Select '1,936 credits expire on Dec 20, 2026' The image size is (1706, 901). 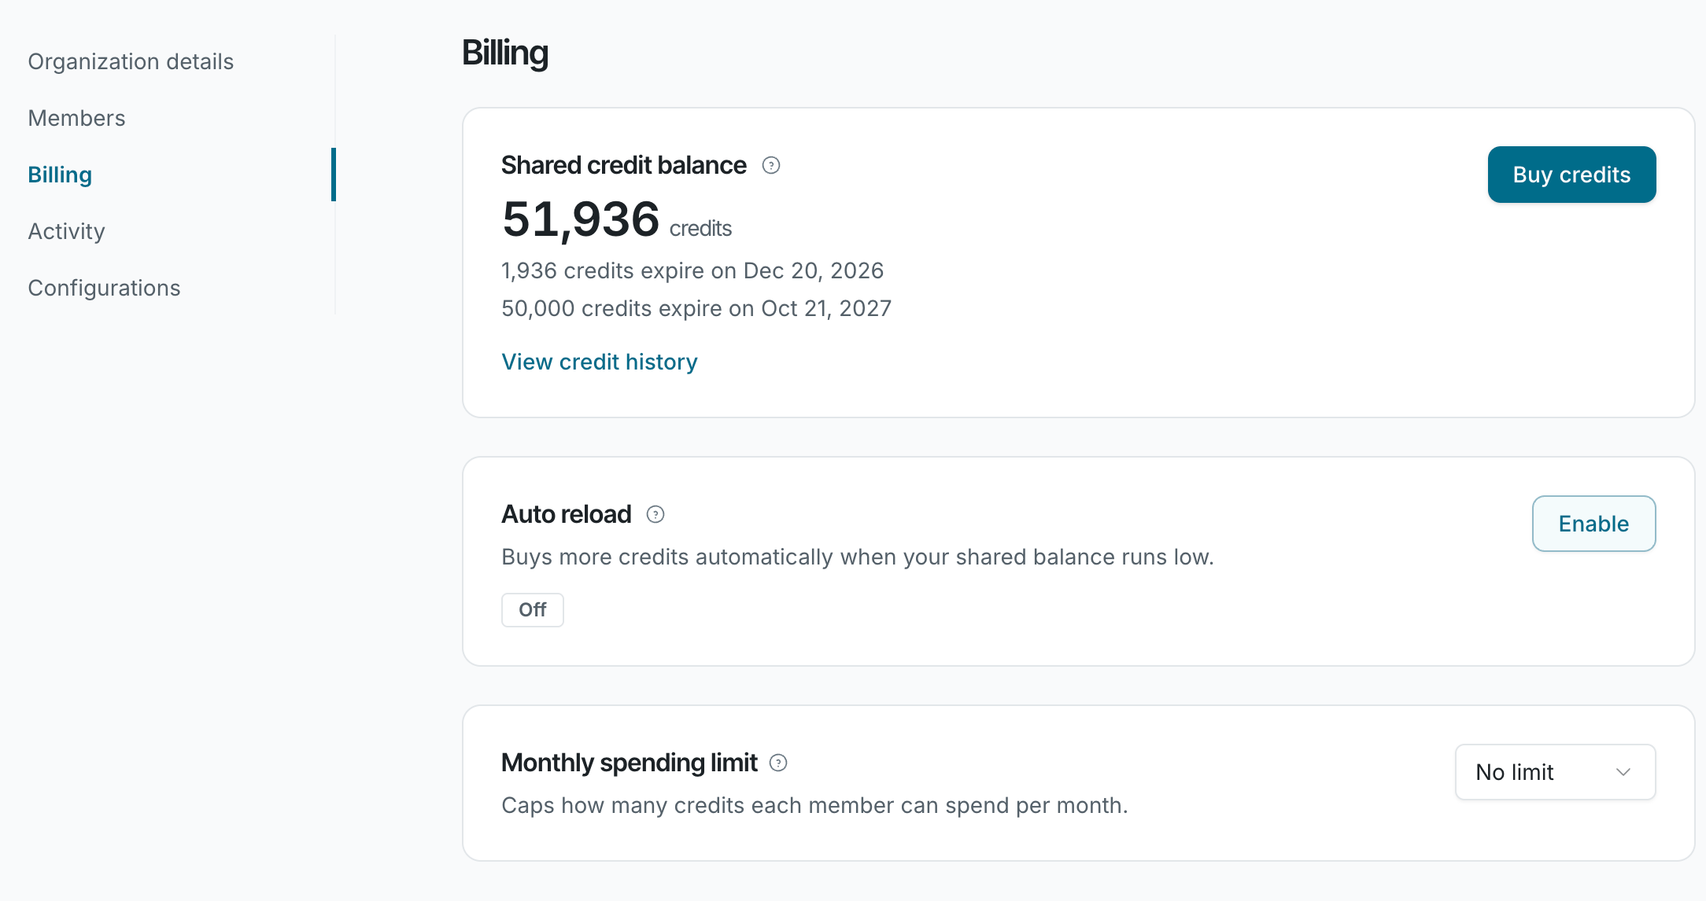pyautogui.click(x=692, y=270)
